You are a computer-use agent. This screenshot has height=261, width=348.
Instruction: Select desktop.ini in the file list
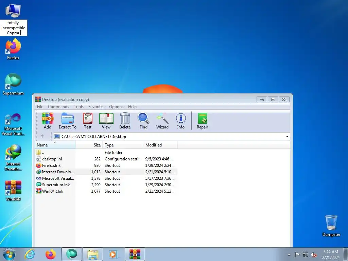tap(106, 159)
